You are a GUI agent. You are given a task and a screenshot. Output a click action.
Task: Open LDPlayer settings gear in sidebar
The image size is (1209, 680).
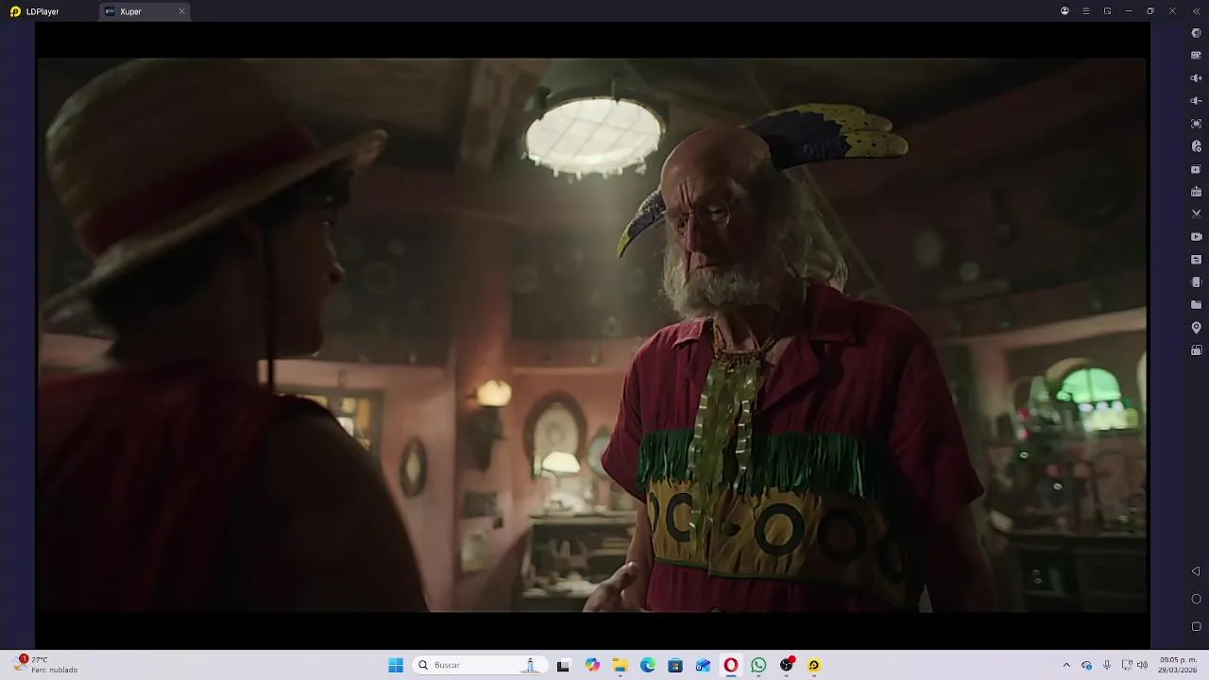pyautogui.click(x=1196, y=33)
